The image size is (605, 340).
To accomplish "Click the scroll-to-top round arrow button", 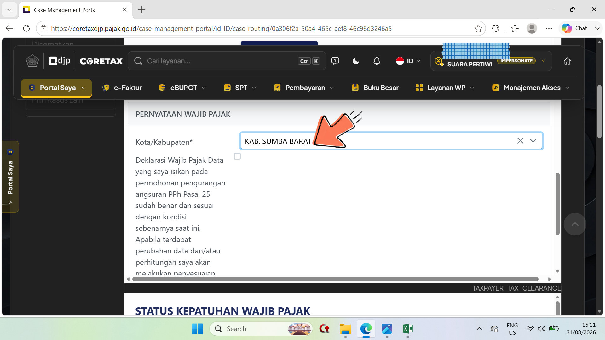I will (x=575, y=224).
